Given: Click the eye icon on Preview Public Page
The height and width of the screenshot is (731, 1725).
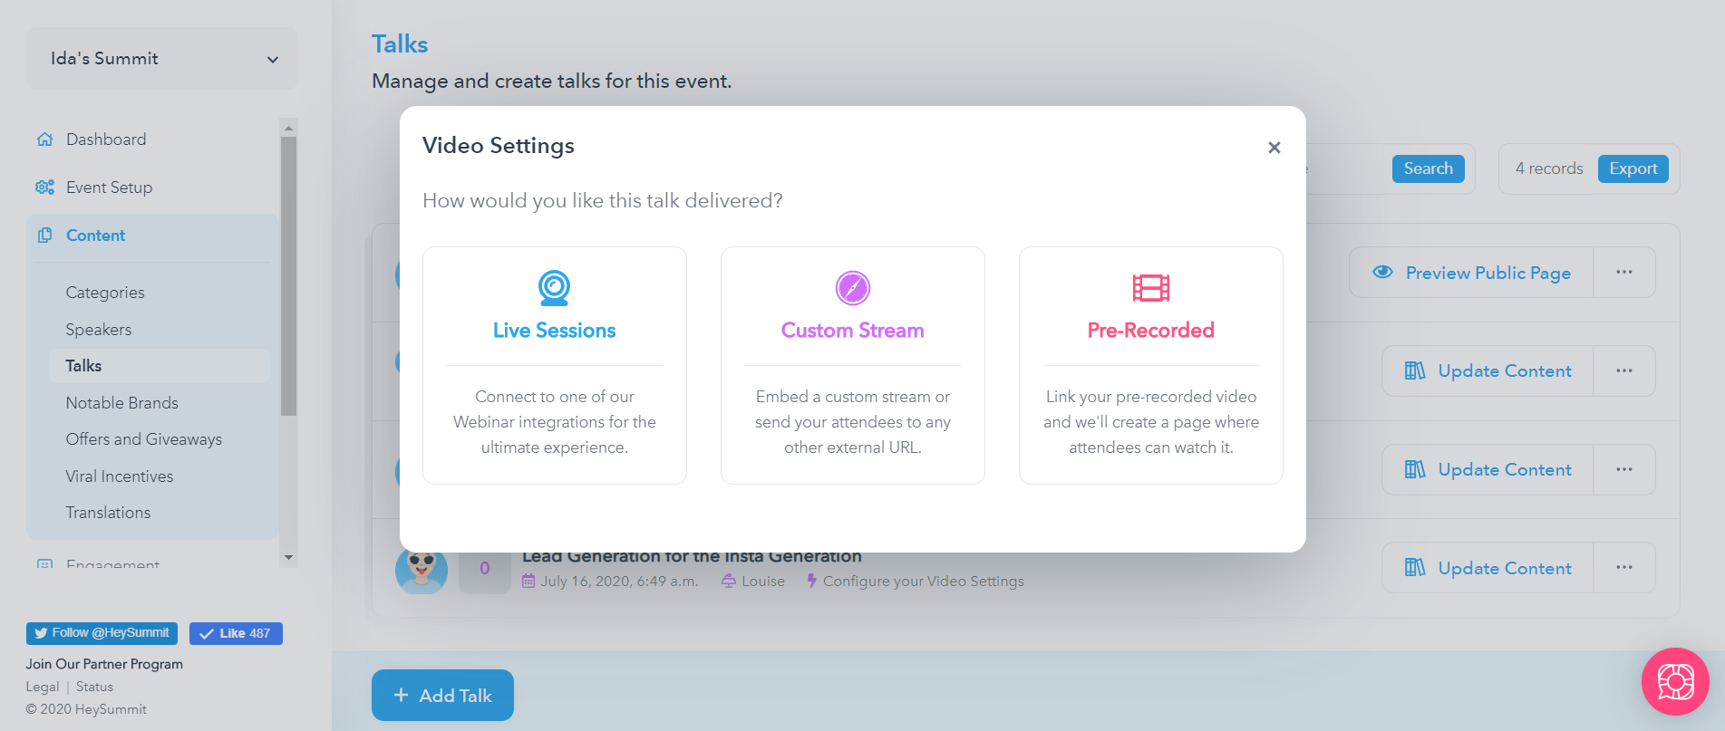Looking at the screenshot, I should click(x=1382, y=272).
